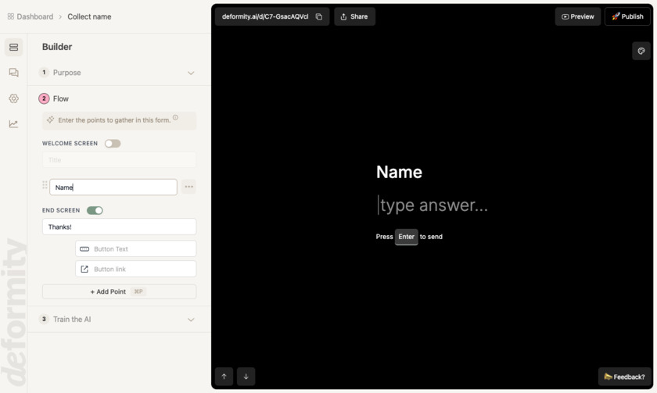Click the Collect name breadcrumb title
This screenshot has height=393, width=657.
89,16
